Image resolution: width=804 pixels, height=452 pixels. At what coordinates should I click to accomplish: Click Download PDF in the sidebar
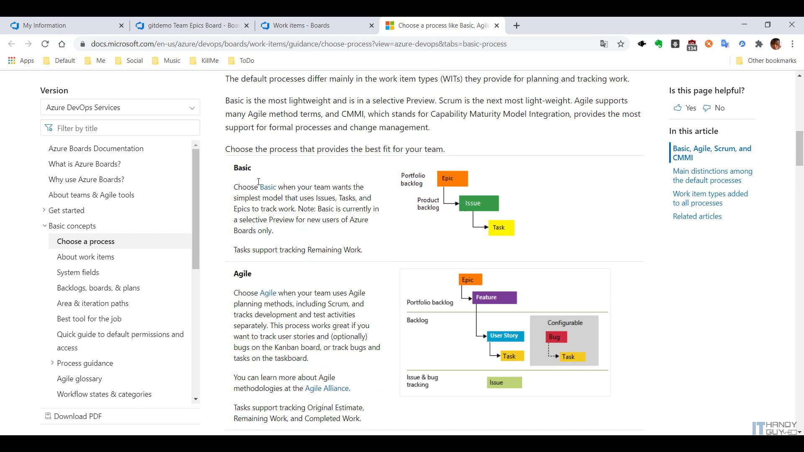[77, 416]
